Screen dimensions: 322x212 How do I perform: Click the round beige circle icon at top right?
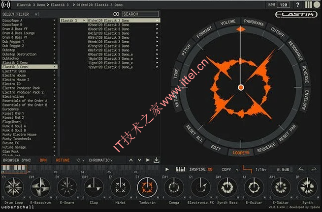point(317,4)
